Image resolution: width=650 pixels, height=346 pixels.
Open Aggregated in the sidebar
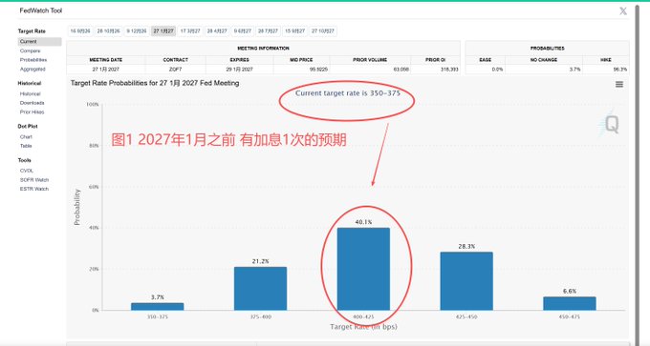(x=32, y=69)
